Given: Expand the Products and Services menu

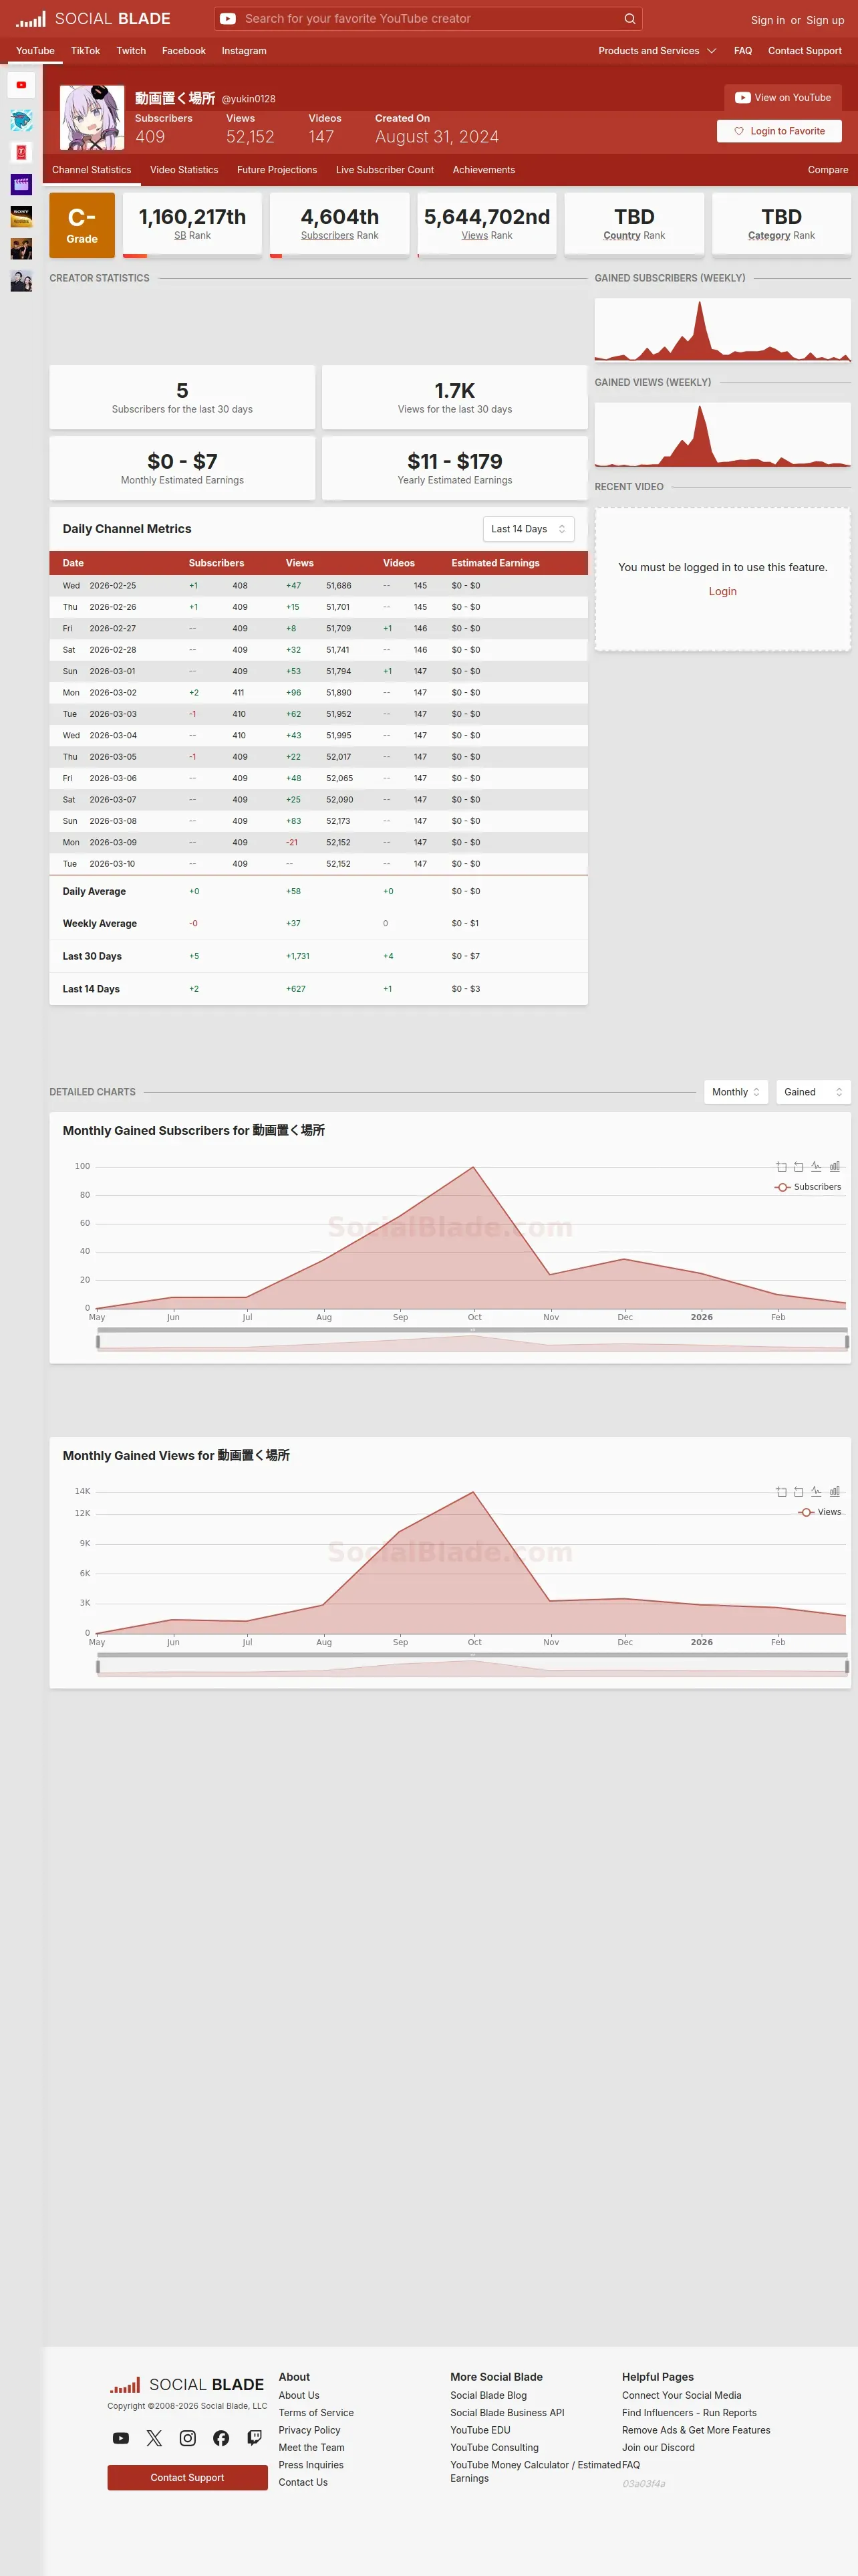Looking at the screenshot, I should point(658,51).
